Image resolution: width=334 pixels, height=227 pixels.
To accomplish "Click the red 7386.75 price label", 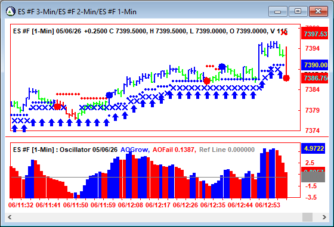I will click(314, 78).
